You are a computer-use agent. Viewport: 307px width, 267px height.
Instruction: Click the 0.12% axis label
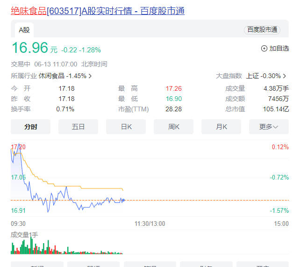pos(280,147)
